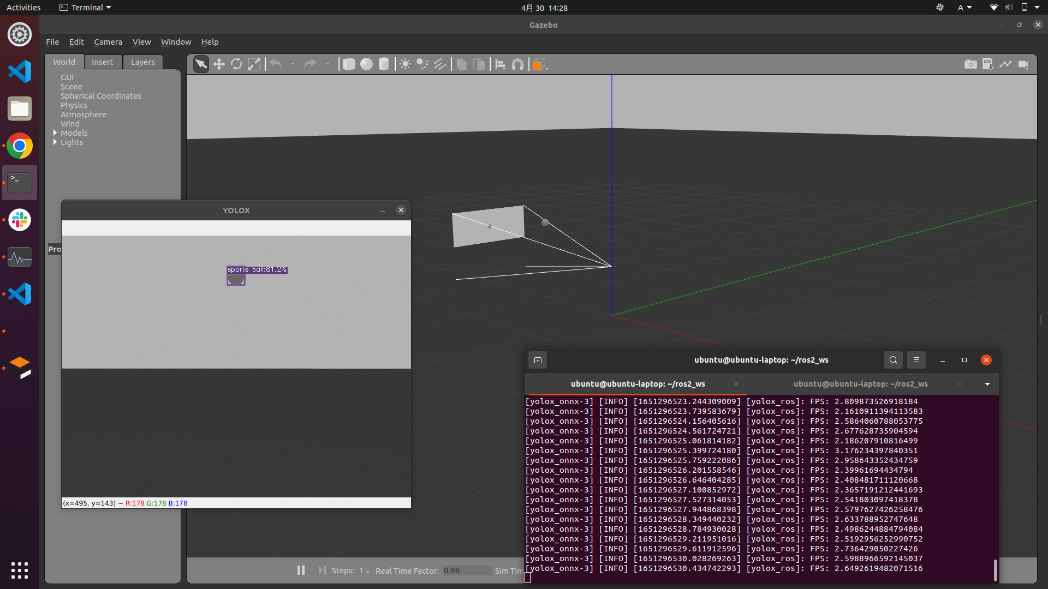
Task: Take a screenshot with the camera icon
Action: 970,64
